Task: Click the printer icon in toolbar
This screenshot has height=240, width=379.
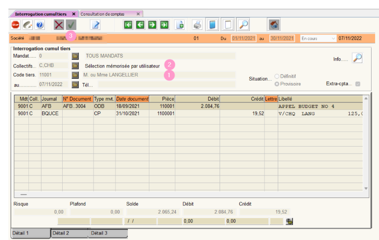Action: [x=197, y=24]
